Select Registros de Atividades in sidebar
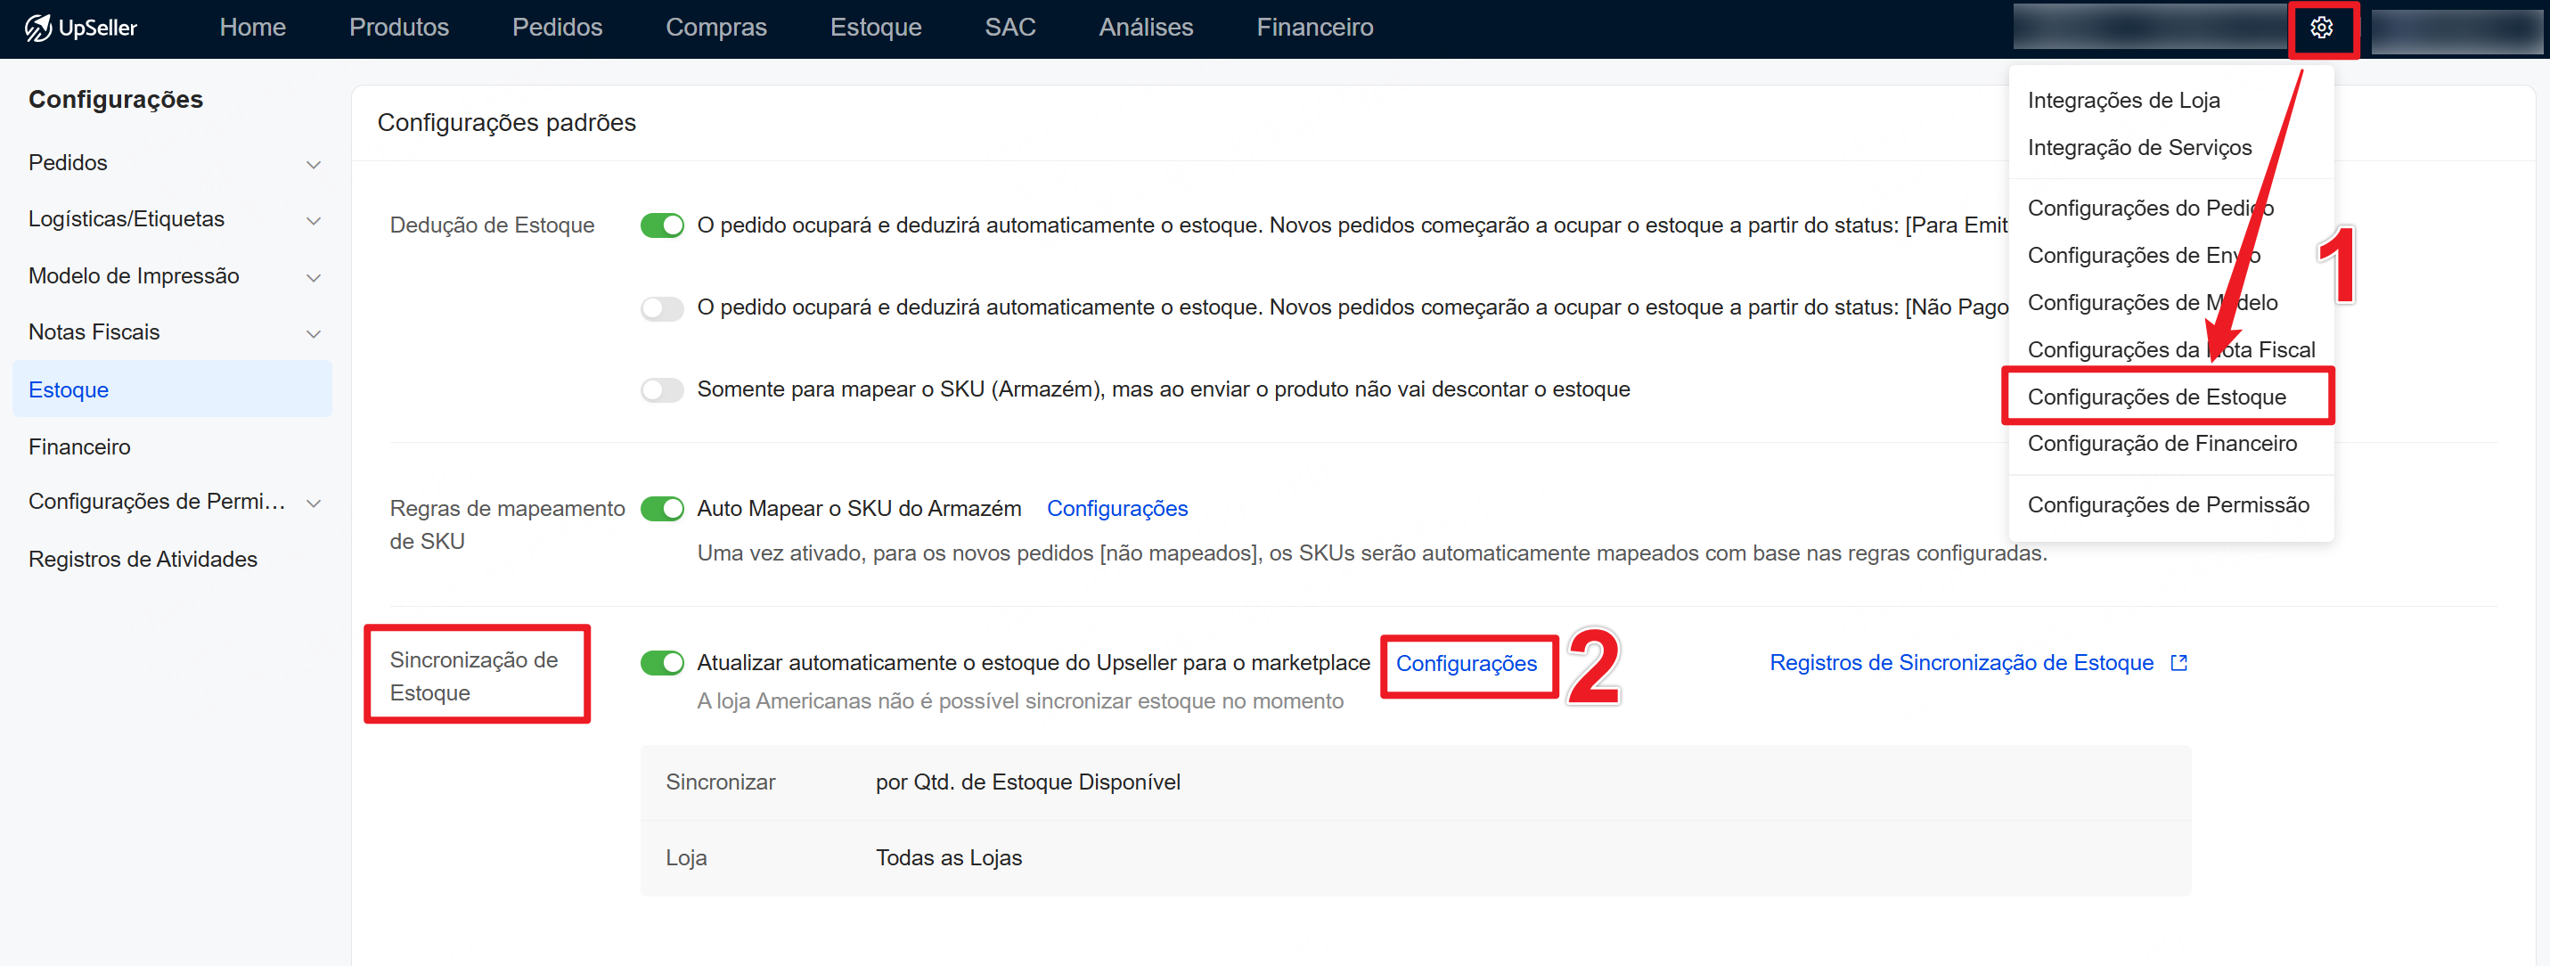The width and height of the screenshot is (2550, 966). (143, 560)
